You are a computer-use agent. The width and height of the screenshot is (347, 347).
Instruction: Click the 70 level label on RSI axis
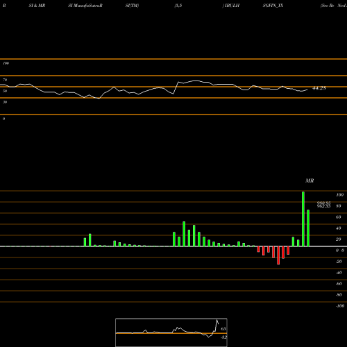click(x=5, y=80)
